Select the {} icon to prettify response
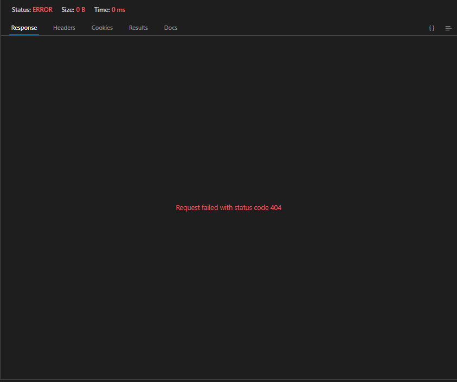The height and width of the screenshot is (382, 457). (432, 28)
